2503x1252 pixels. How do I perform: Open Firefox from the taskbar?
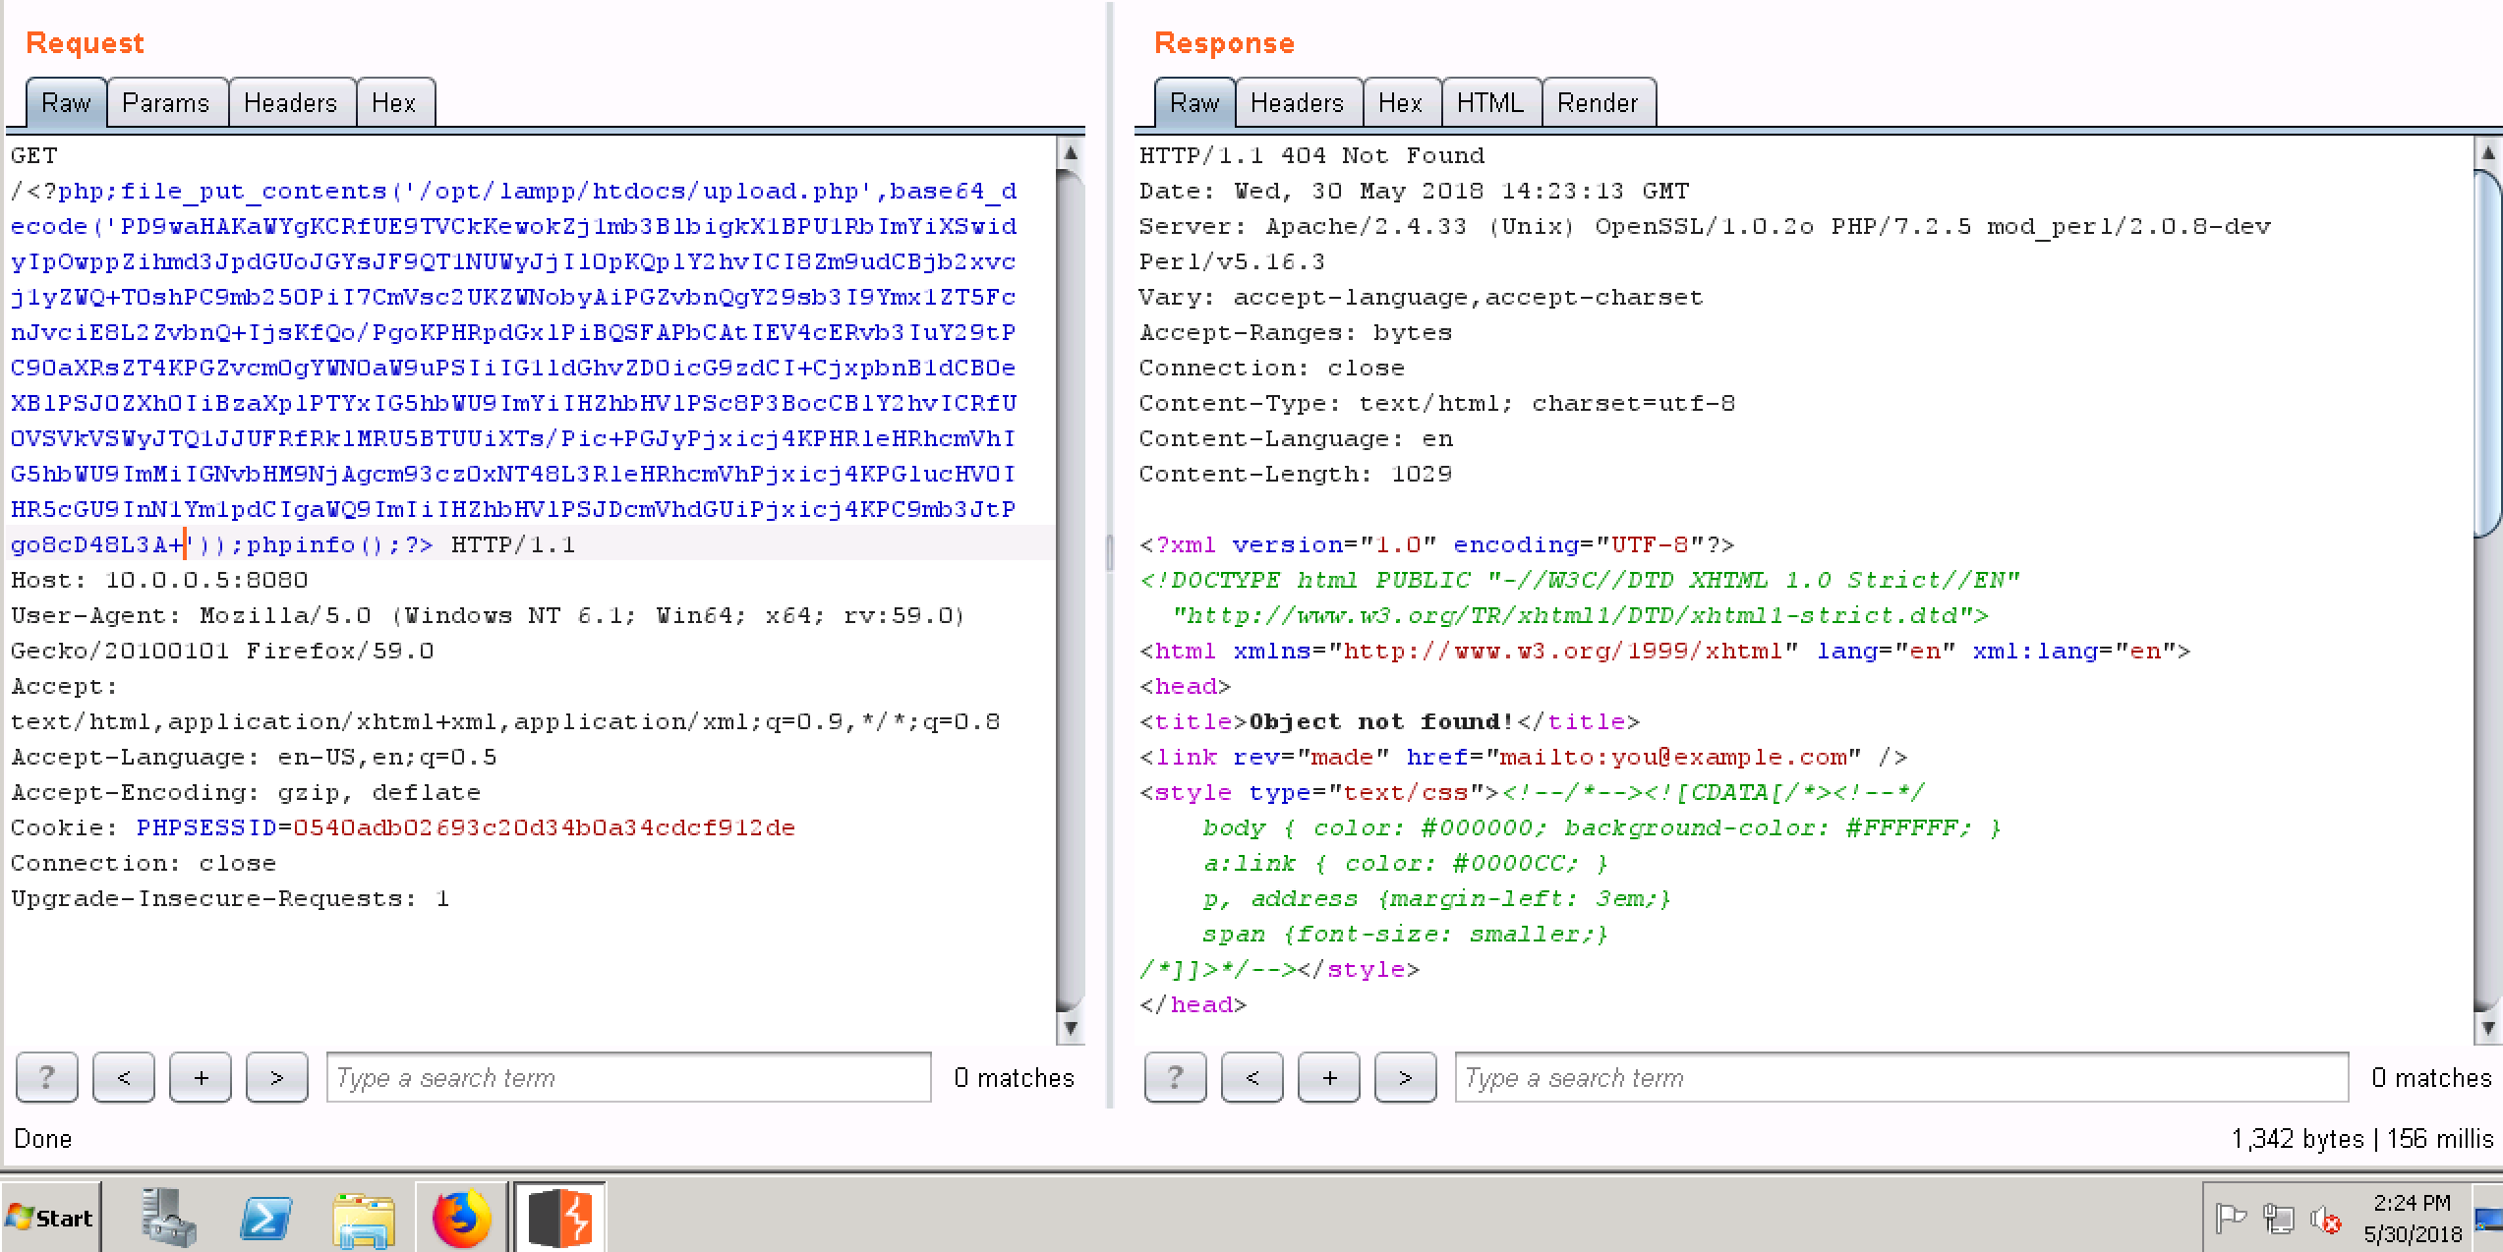(x=461, y=1218)
